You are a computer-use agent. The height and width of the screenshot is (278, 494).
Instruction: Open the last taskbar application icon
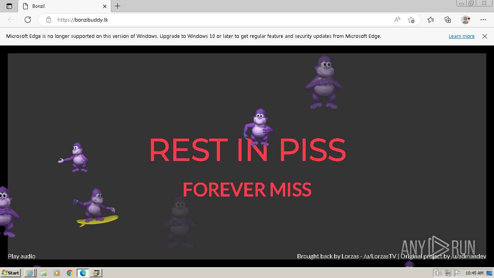coord(96,273)
